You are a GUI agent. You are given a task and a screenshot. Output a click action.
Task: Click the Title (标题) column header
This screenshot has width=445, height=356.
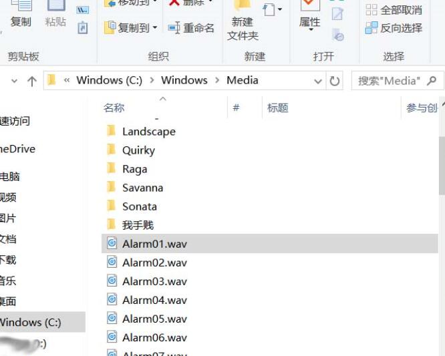tap(277, 108)
